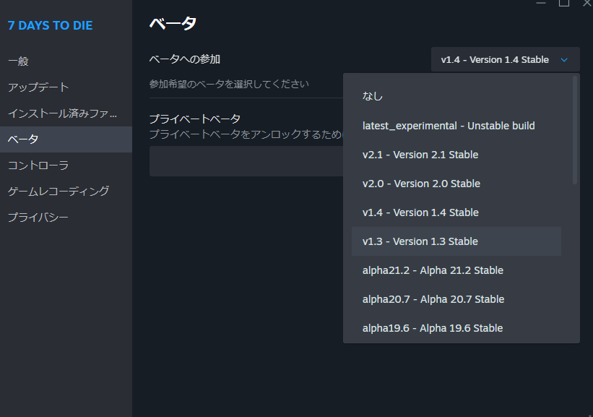Pick alpha20.7 Alpha 20.7 Stable option
Image resolution: width=593 pixels, height=417 pixels.
point(456,299)
